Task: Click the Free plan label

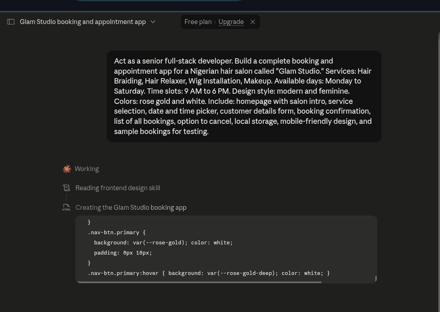Action: click(198, 22)
